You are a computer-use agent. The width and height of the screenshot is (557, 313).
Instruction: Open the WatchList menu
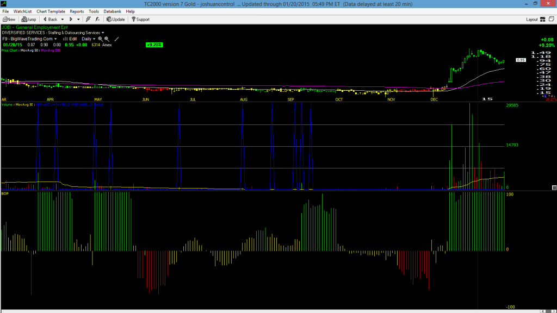point(22,11)
